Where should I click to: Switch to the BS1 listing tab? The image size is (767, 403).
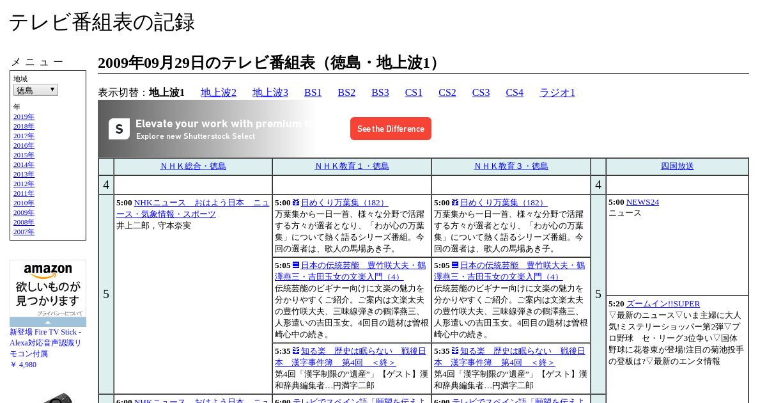(313, 93)
